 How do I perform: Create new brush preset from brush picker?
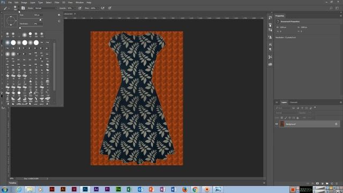(59, 21)
